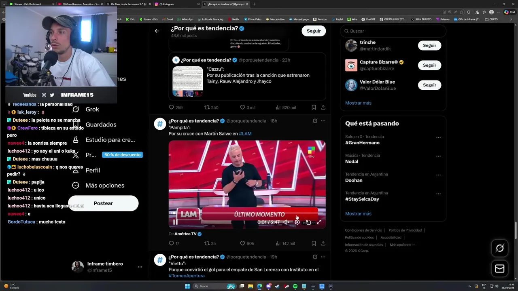Enable picture-in-picture on LAM video

(x=308, y=222)
